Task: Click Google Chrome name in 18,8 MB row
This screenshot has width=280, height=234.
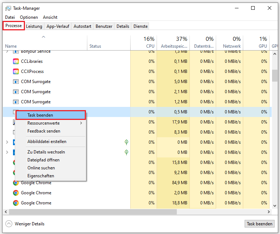Action: point(36,203)
